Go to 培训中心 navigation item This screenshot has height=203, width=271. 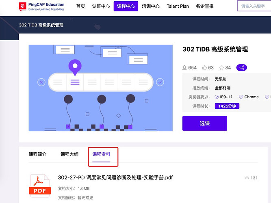[x=151, y=6]
